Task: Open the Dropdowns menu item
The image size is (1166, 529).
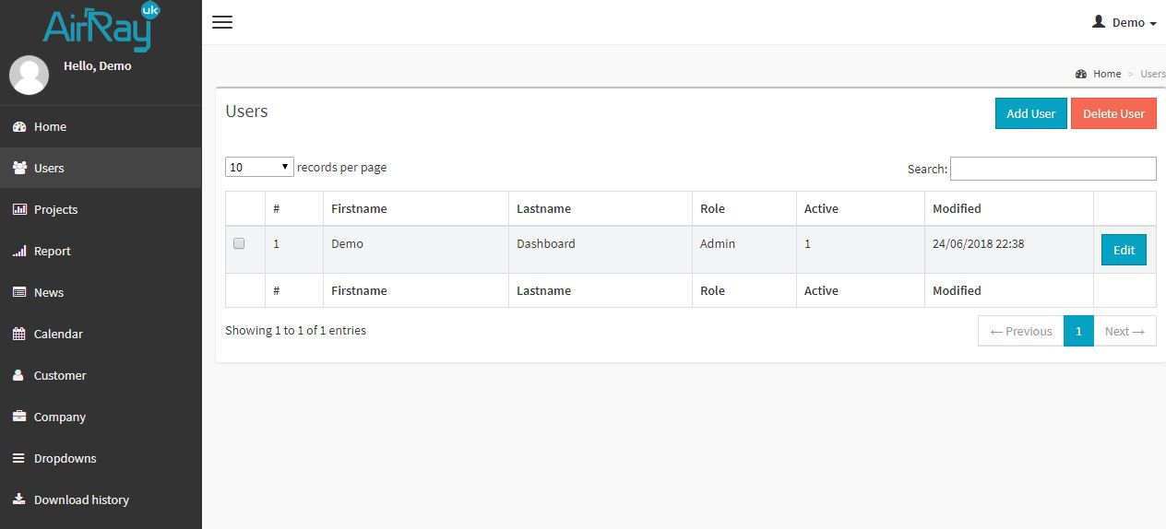Action: click(65, 458)
